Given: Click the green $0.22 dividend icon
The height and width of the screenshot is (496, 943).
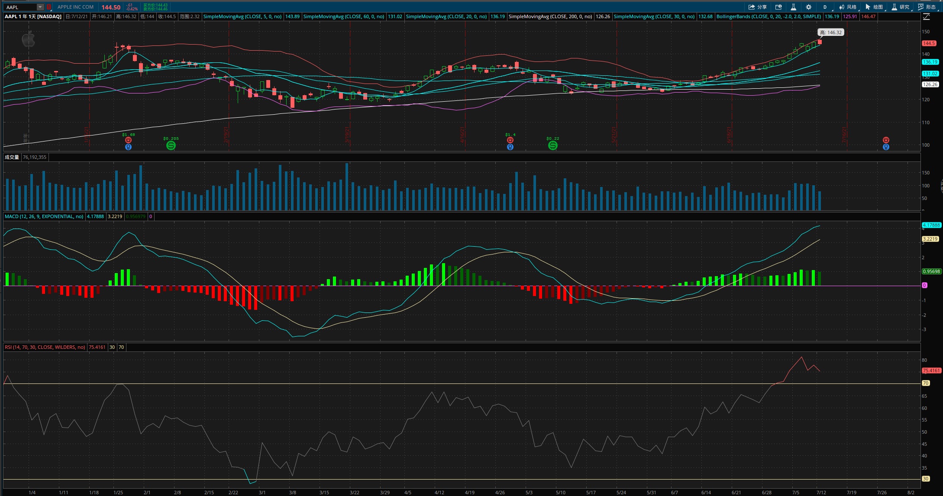Looking at the screenshot, I should coord(552,145).
